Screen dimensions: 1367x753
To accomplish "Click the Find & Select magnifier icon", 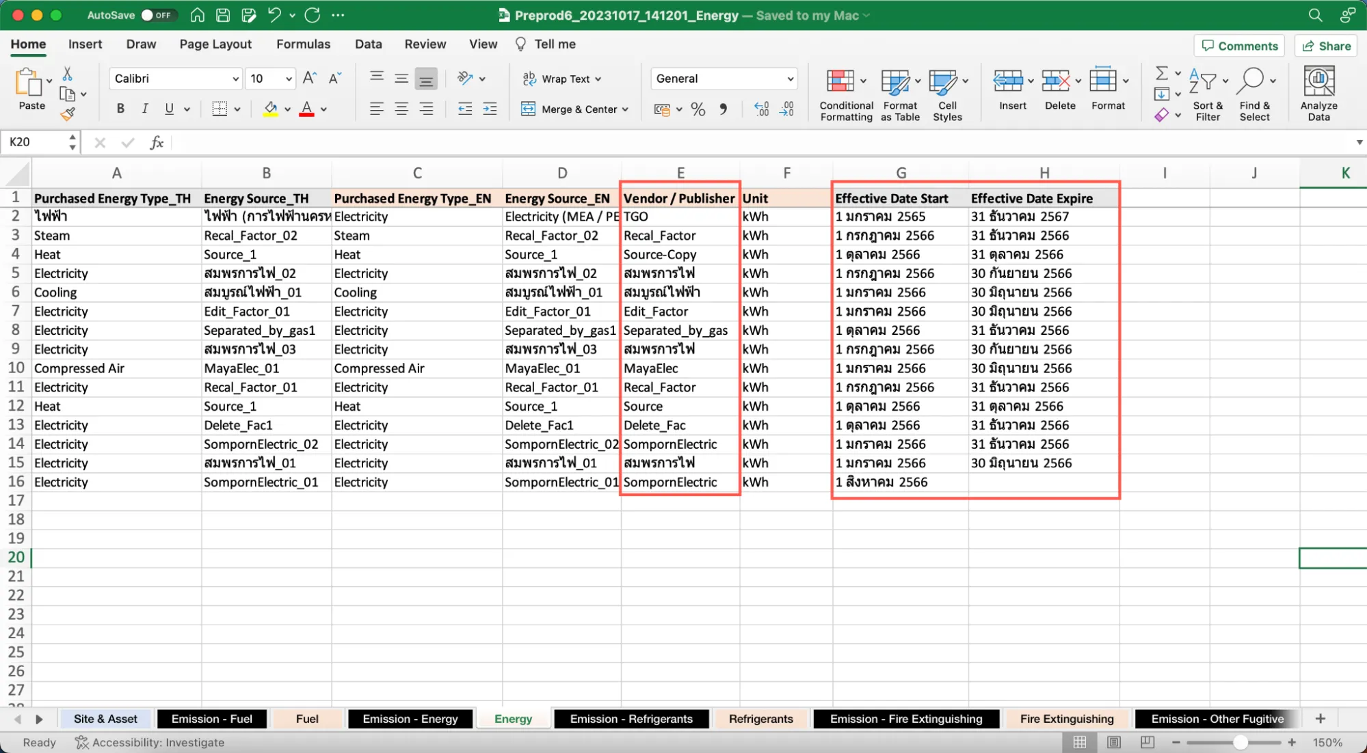I will coord(1251,80).
